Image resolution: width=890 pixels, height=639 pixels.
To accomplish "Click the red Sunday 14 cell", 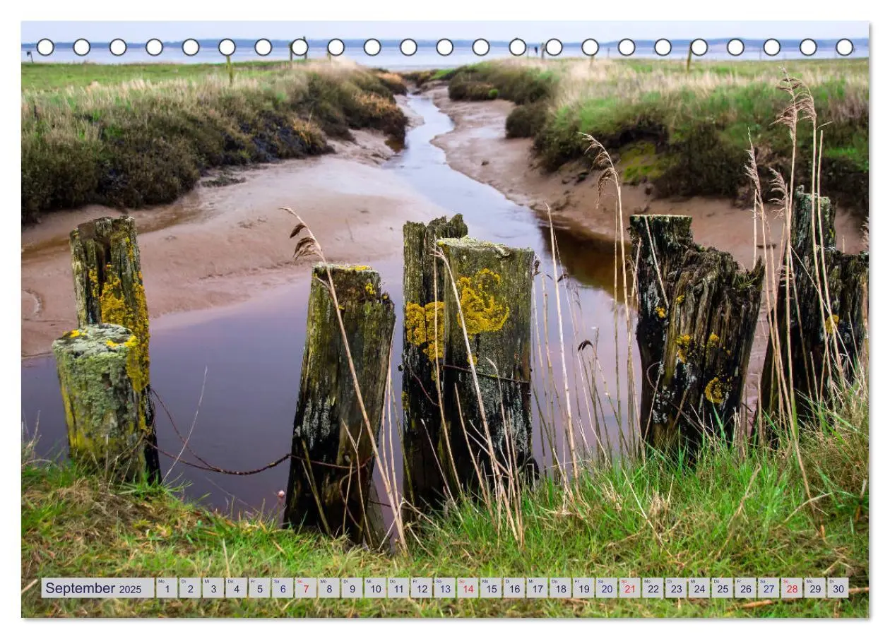I will coord(468,588).
